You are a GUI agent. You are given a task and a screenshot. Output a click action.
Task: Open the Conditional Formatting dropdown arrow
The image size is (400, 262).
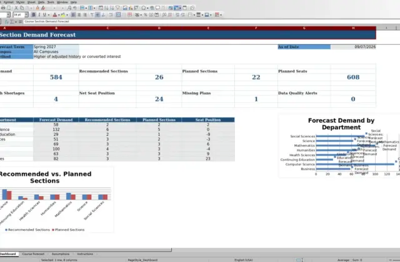coord(221,15)
